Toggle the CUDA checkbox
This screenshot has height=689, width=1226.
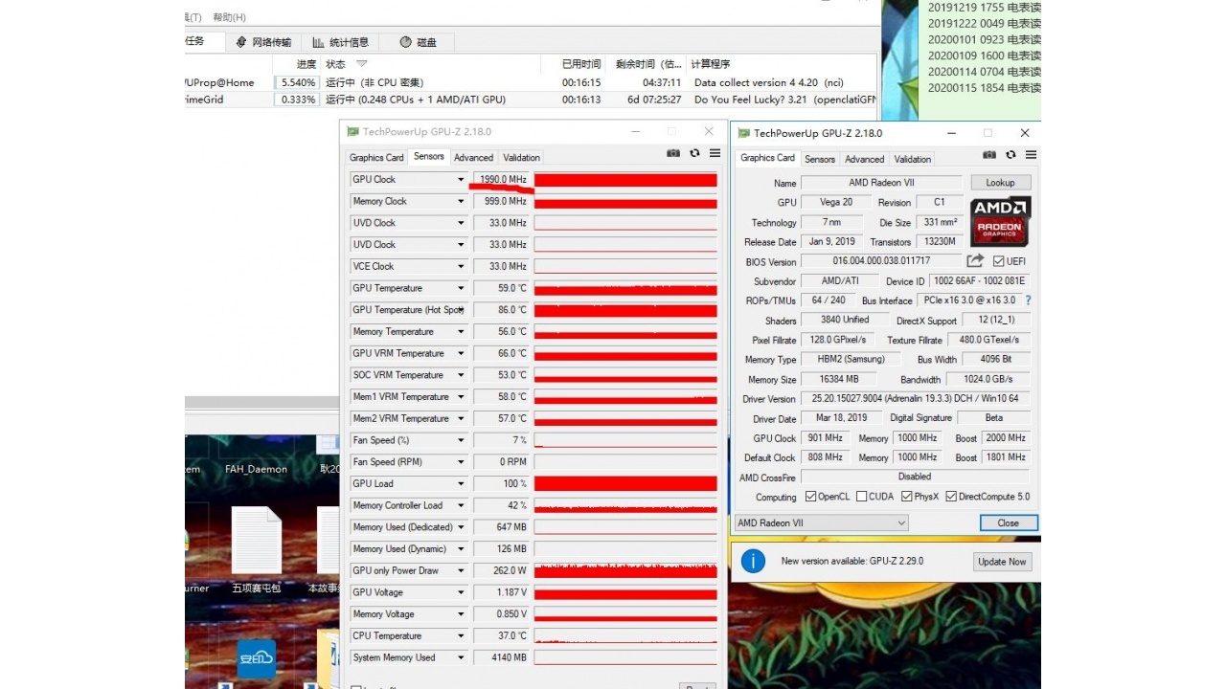pyautogui.click(x=861, y=497)
